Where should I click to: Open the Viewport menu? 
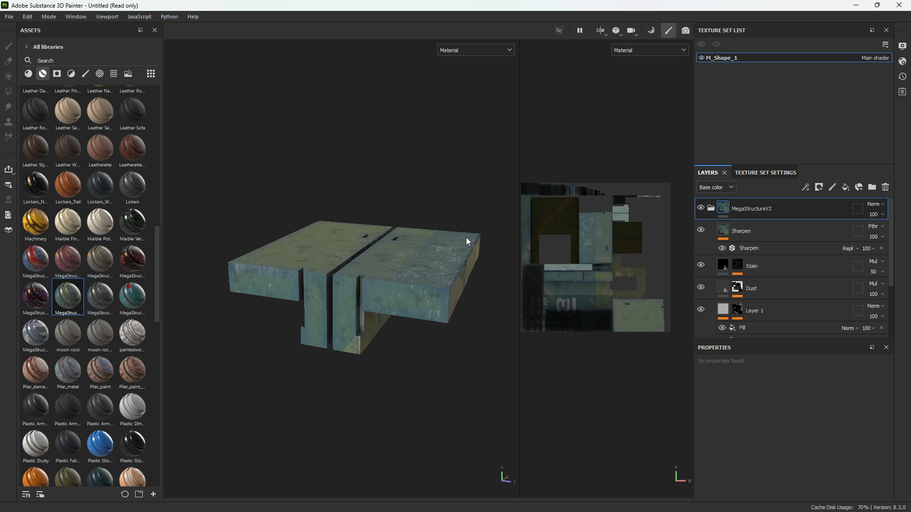pyautogui.click(x=107, y=17)
